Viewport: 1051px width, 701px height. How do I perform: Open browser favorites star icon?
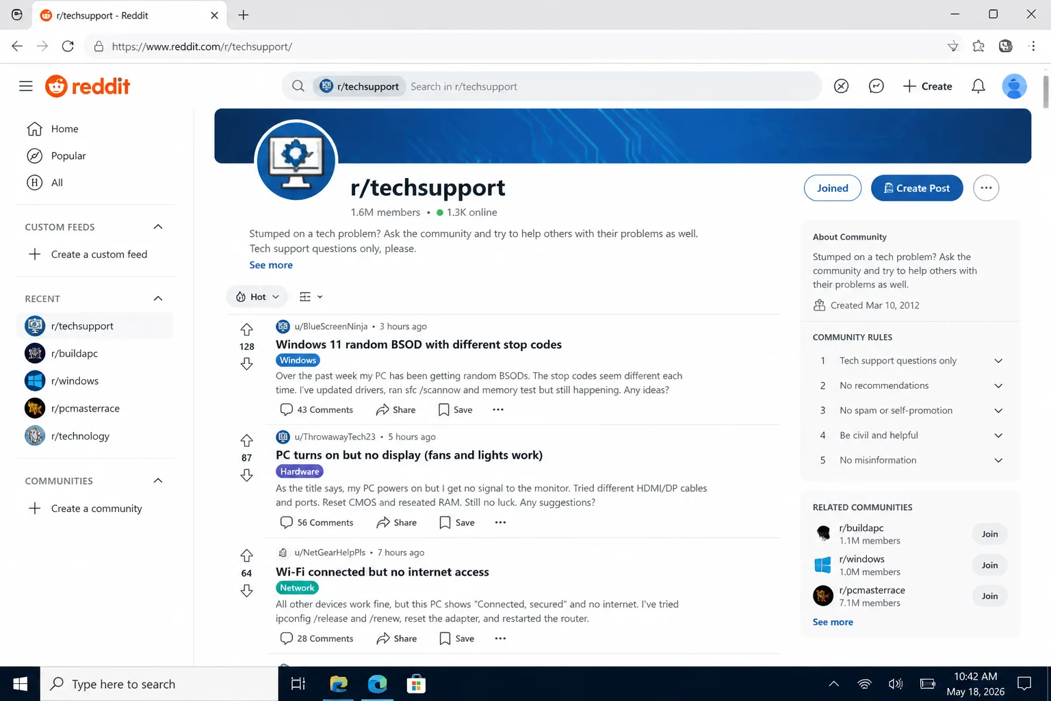pos(978,46)
